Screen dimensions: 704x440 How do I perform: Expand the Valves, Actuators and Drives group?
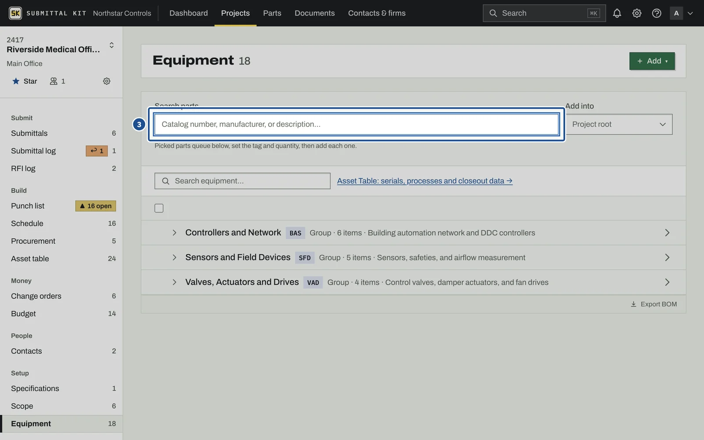click(x=174, y=282)
